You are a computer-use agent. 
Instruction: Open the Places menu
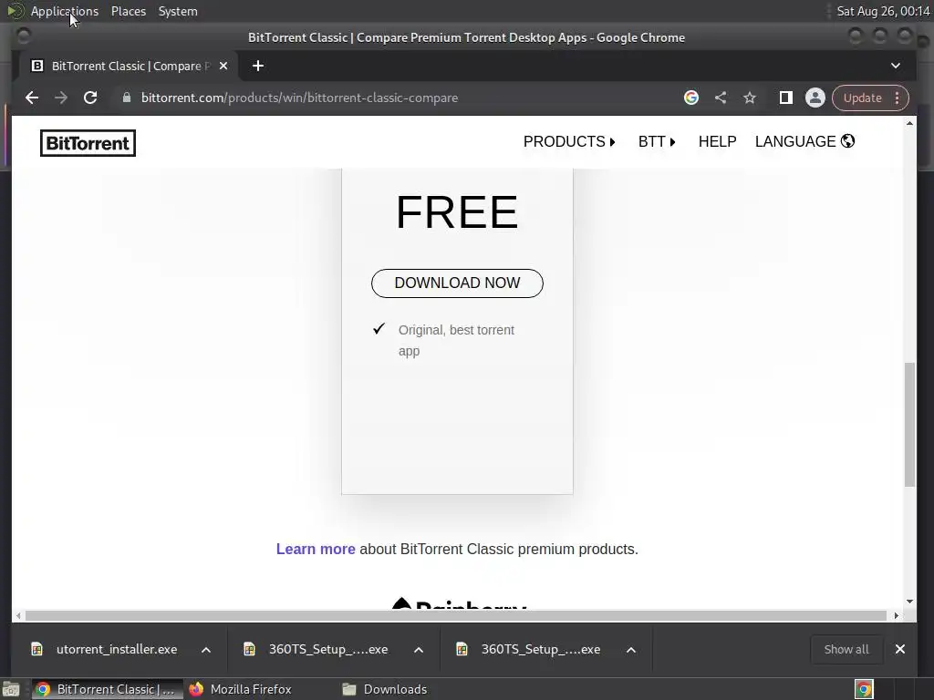click(129, 11)
